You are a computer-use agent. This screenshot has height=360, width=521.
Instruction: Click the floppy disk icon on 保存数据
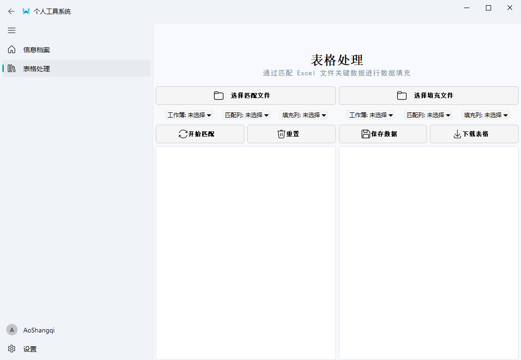coord(365,134)
